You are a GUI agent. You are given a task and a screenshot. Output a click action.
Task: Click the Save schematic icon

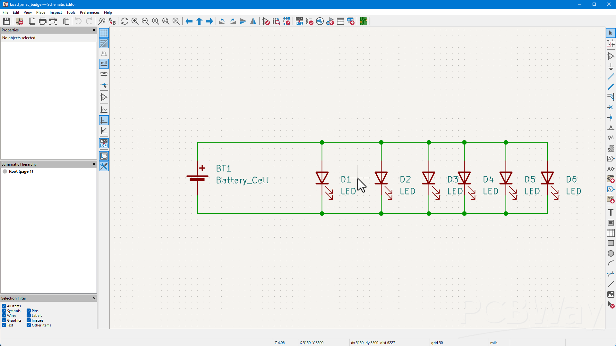tap(6, 21)
